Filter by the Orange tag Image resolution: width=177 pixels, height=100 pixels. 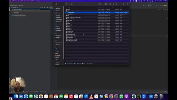58,56
